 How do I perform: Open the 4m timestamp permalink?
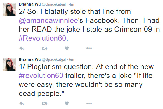72,4
